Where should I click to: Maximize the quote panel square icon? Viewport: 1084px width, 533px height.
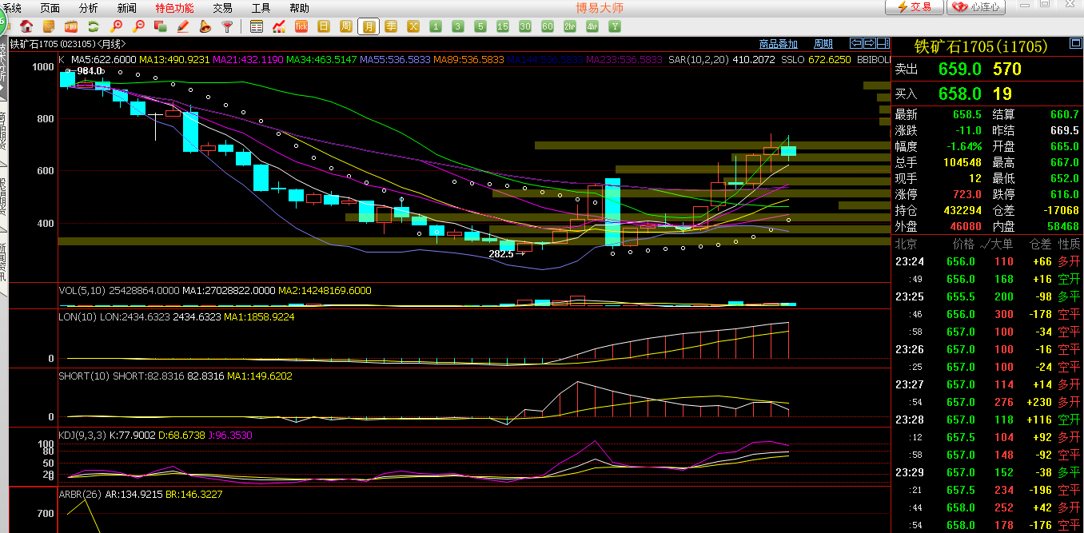(1075, 44)
